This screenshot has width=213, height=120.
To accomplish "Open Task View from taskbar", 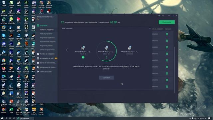I will pos(14,118).
